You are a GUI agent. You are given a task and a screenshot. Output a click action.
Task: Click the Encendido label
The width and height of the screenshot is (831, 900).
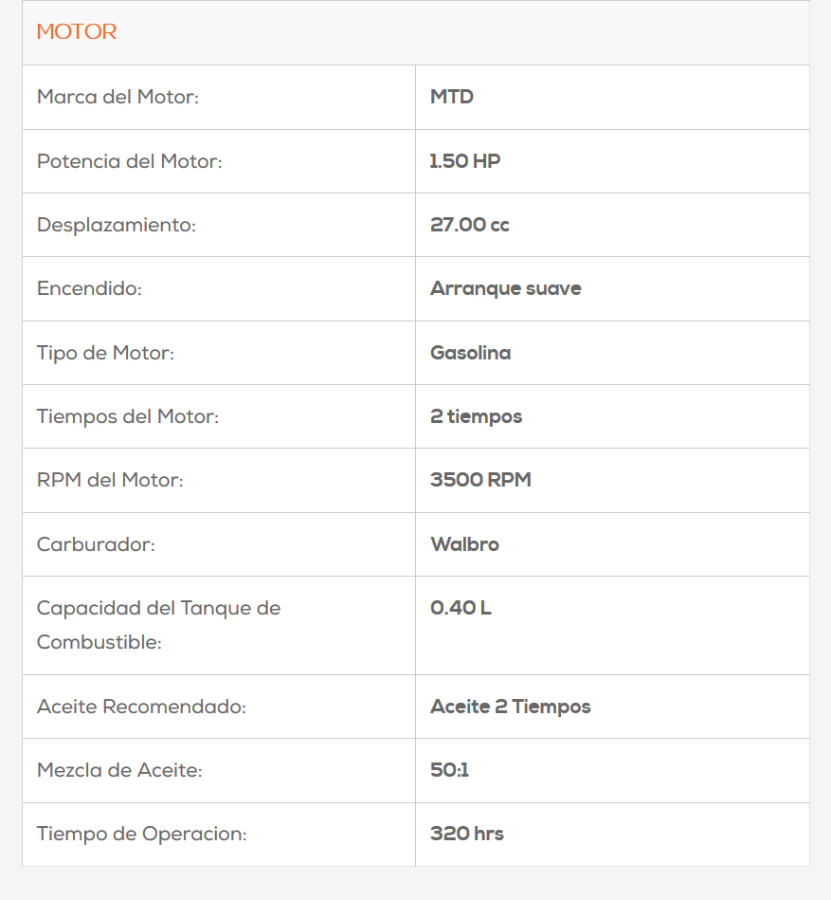tap(89, 288)
